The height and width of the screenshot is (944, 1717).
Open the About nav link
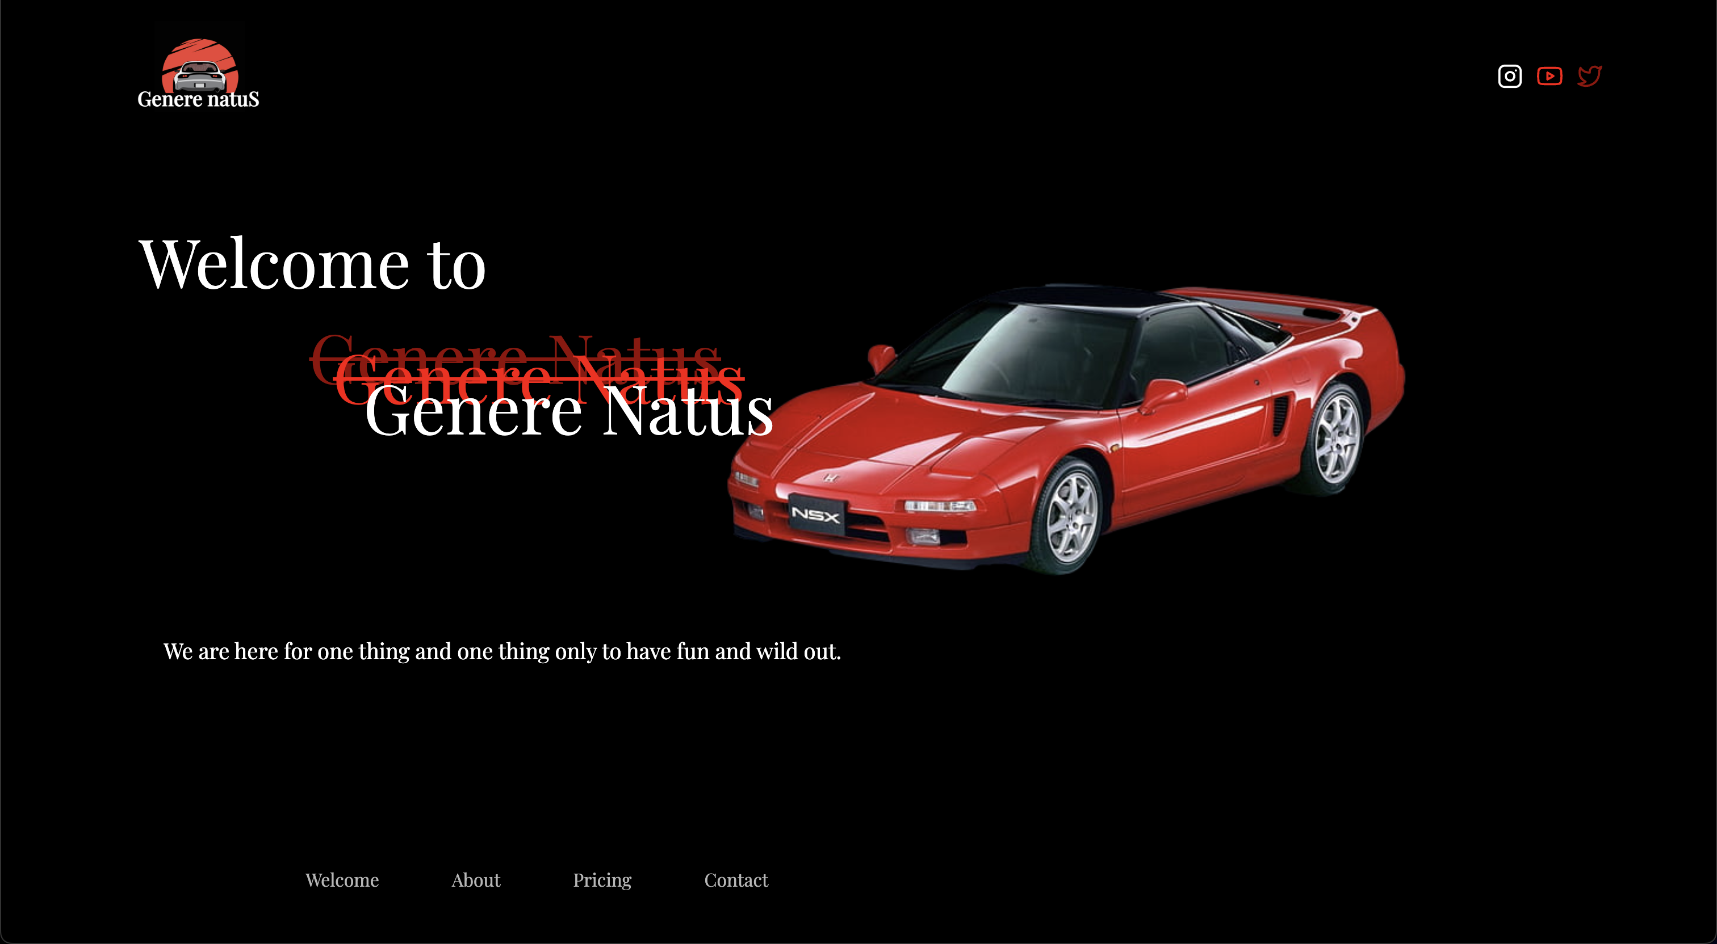476,880
